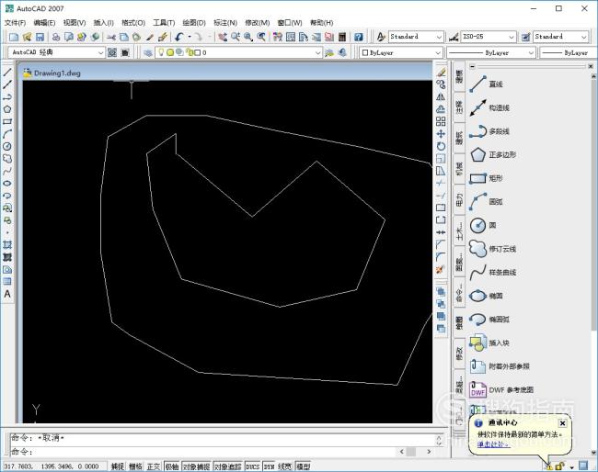
Task: Toggle 对象捕捉 (Object snap) in the status bar
Action: point(196,466)
